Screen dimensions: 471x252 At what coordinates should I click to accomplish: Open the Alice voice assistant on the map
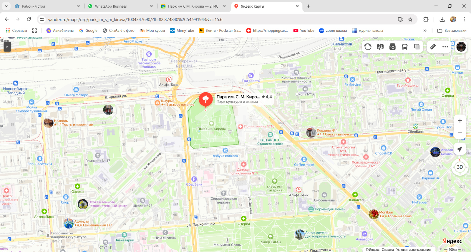[x=368, y=47]
